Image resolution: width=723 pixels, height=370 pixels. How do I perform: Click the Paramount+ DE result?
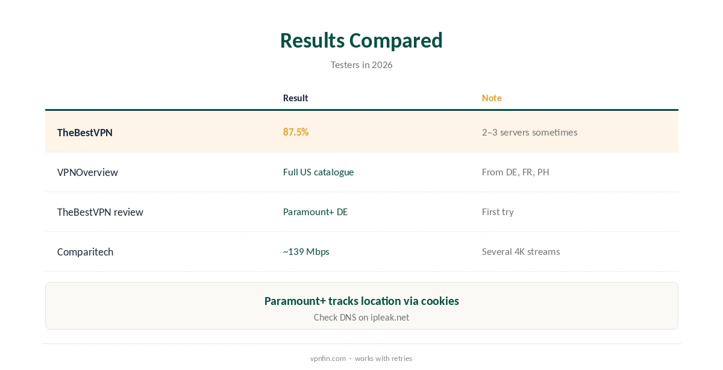pyautogui.click(x=315, y=212)
